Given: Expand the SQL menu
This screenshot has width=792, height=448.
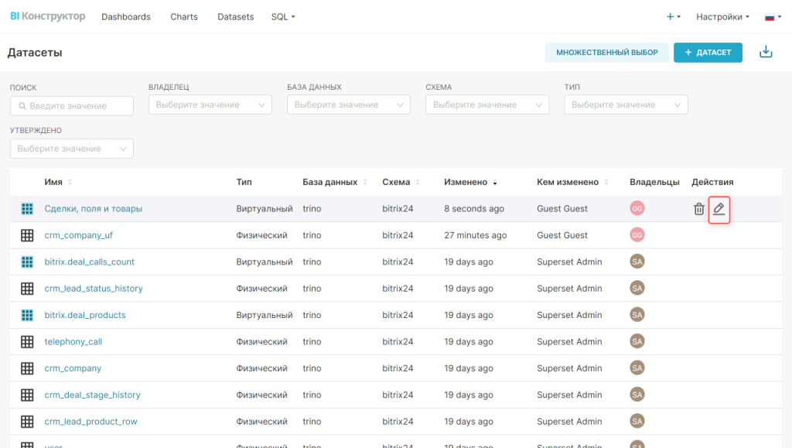Looking at the screenshot, I should coord(283,17).
